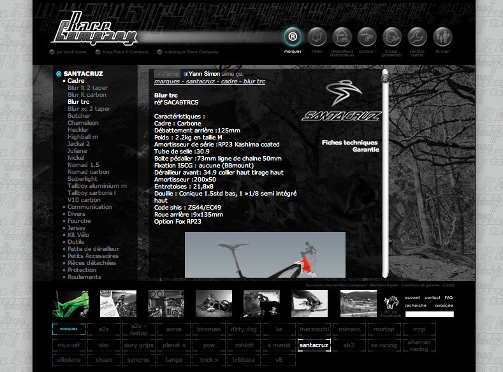Click the green bike frame thumbnail

[x=70, y=304]
